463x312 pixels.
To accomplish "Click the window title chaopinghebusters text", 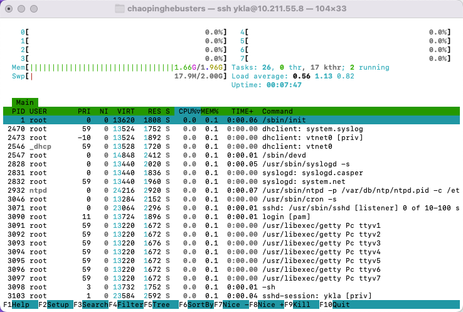I will coord(166,9).
